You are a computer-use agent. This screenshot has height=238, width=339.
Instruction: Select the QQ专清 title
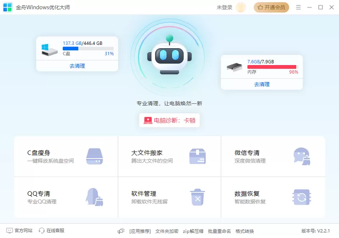tap(39, 194)
